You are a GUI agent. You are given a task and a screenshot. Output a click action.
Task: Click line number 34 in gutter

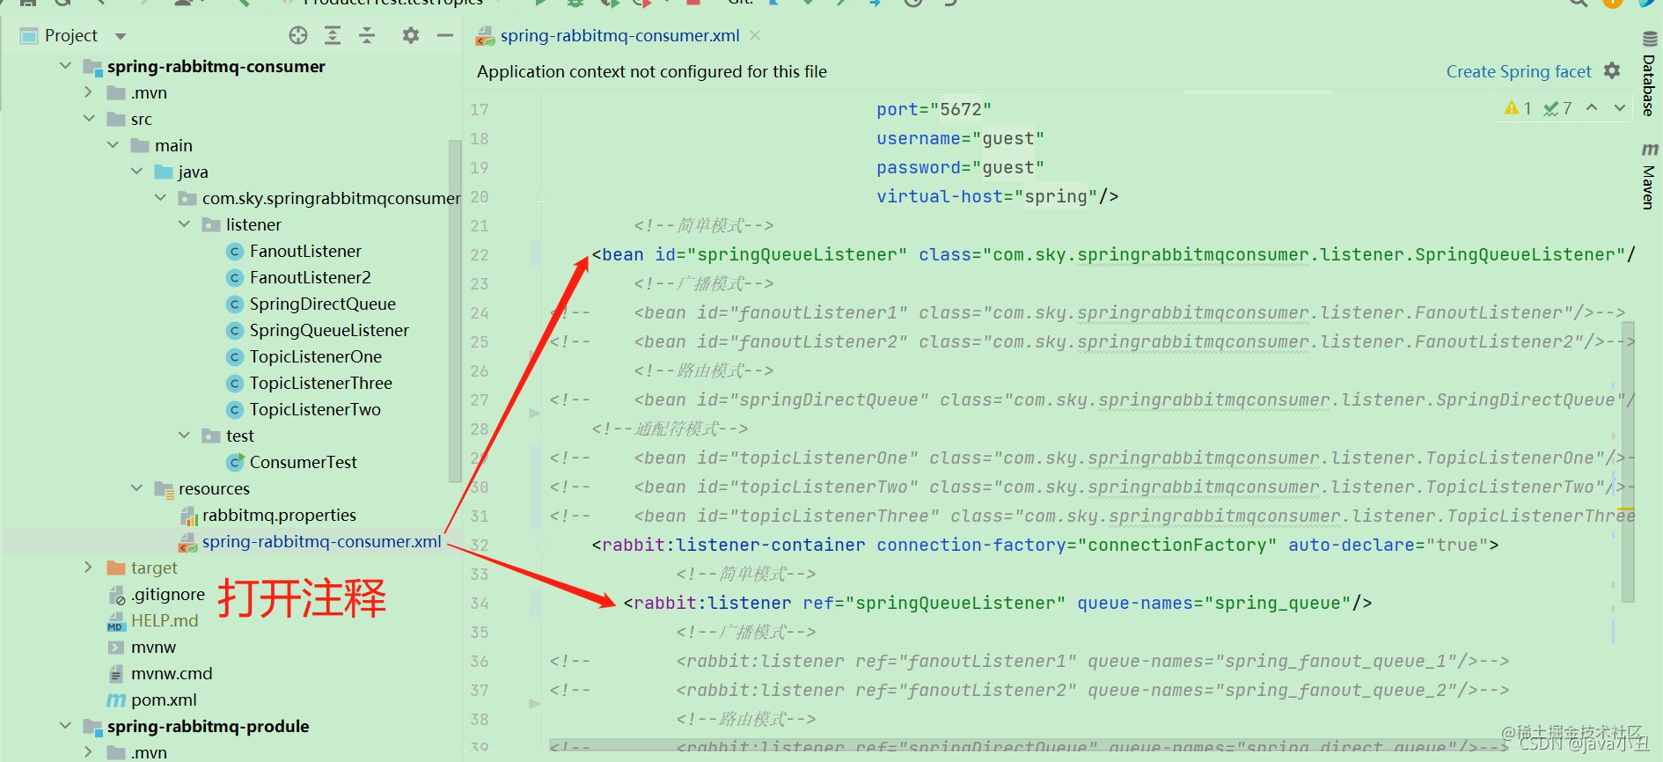[479, 603]
